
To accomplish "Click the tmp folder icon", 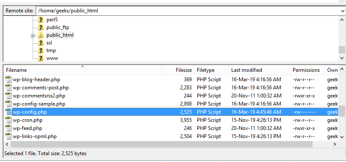I will click(x=40, y=50).
